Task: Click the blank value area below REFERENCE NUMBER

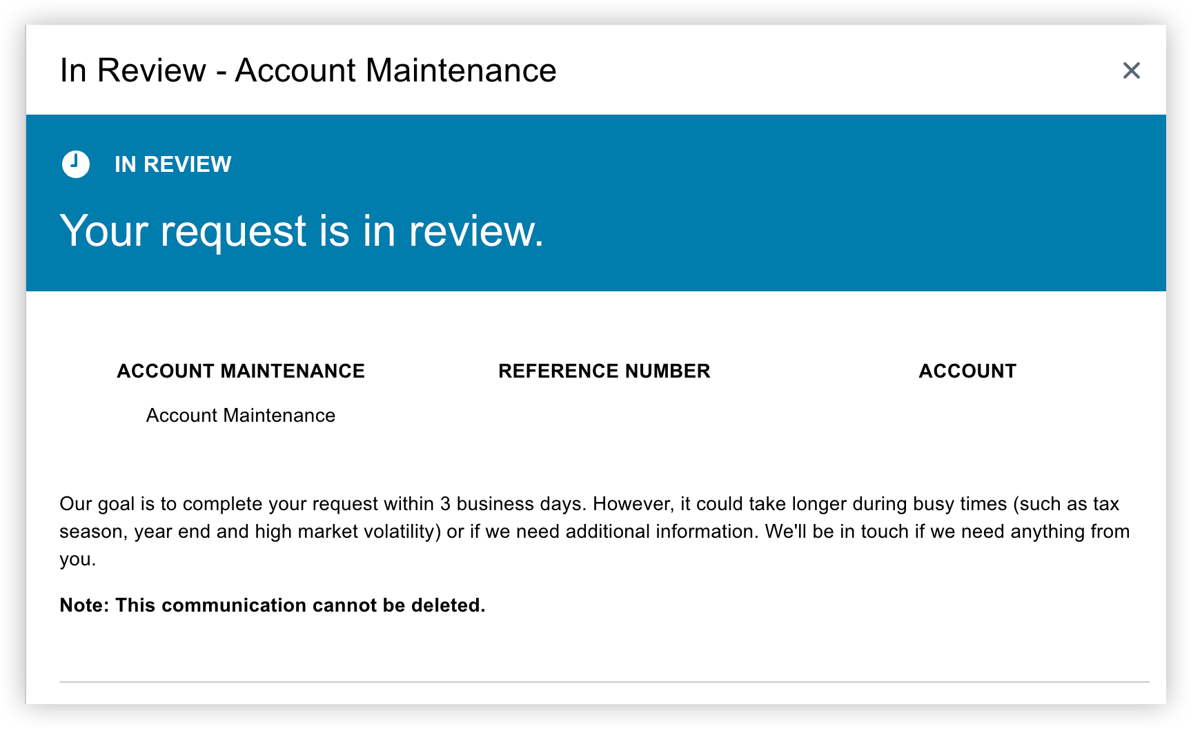Action: tap(604, 415)
